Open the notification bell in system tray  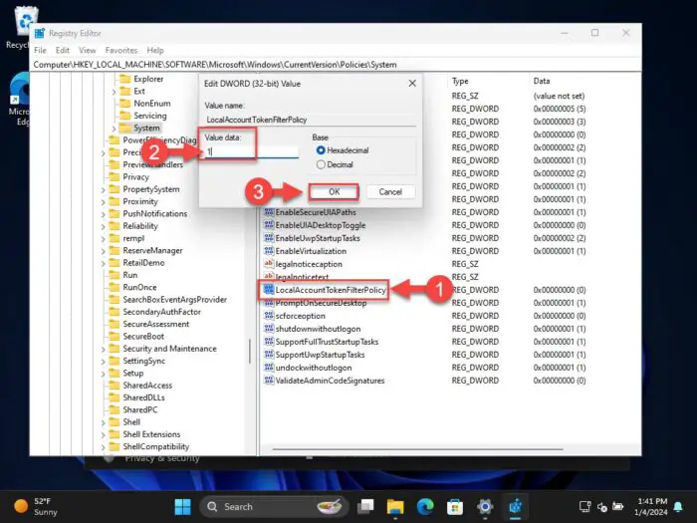pos(678,506)
